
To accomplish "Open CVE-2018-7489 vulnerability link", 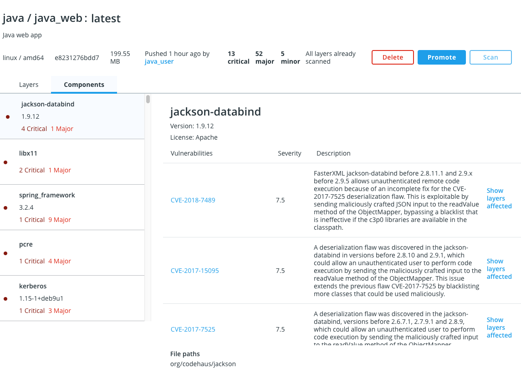I will pos(193,200).
